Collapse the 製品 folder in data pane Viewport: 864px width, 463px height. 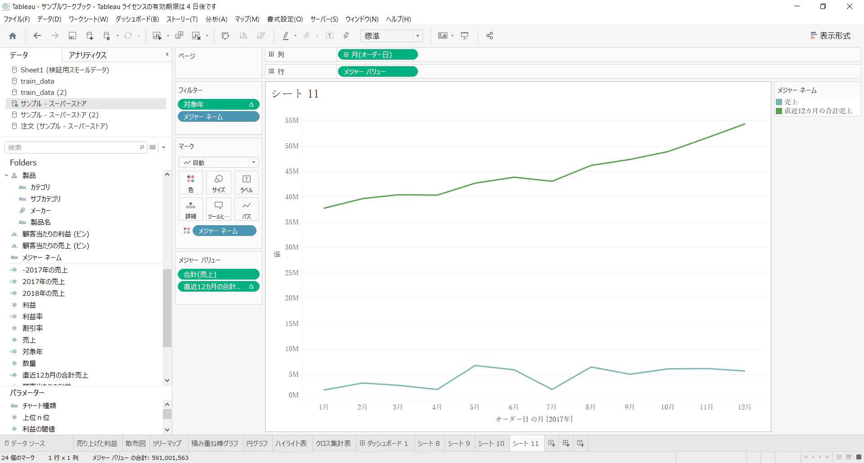point(7,175)
